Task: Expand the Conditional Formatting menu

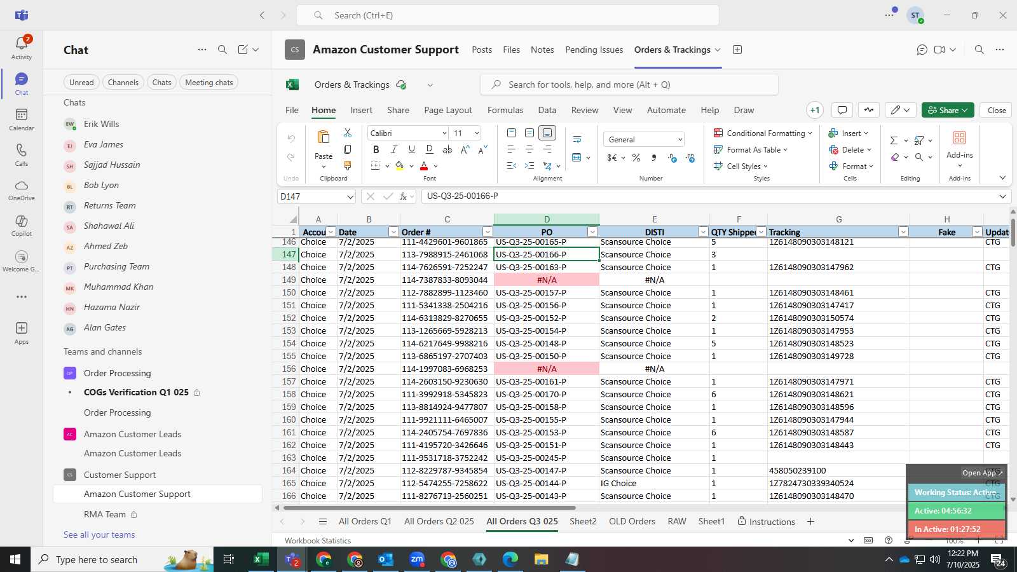Action: point(763,133)
